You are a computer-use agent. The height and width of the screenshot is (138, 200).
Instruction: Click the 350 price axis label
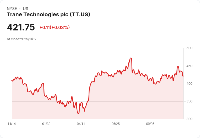tap(189, 101)
